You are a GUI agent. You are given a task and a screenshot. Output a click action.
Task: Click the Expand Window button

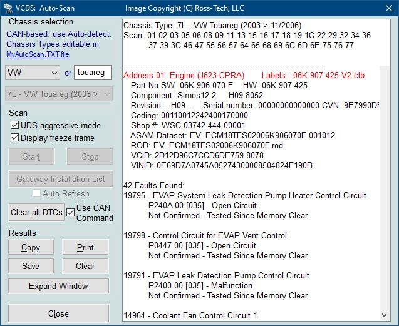click(58, 286)
